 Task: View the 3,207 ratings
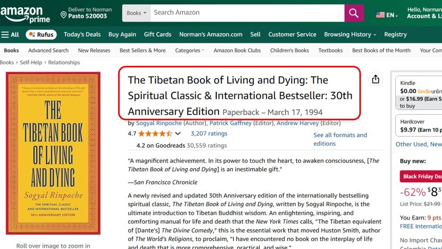(x=208, y=134)
